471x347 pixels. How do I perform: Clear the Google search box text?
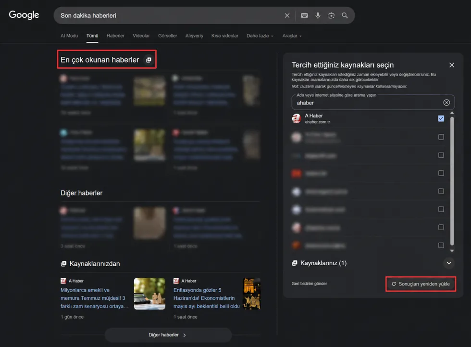287,15
